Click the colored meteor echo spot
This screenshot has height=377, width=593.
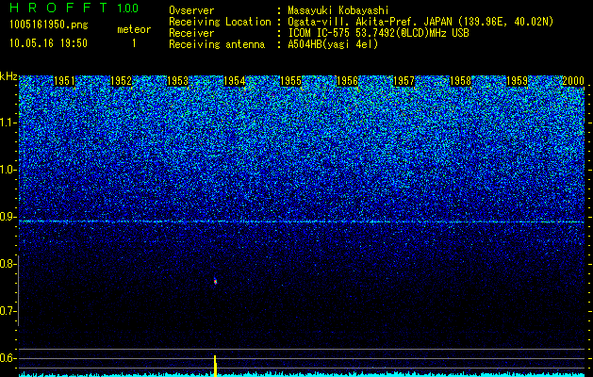215,281
